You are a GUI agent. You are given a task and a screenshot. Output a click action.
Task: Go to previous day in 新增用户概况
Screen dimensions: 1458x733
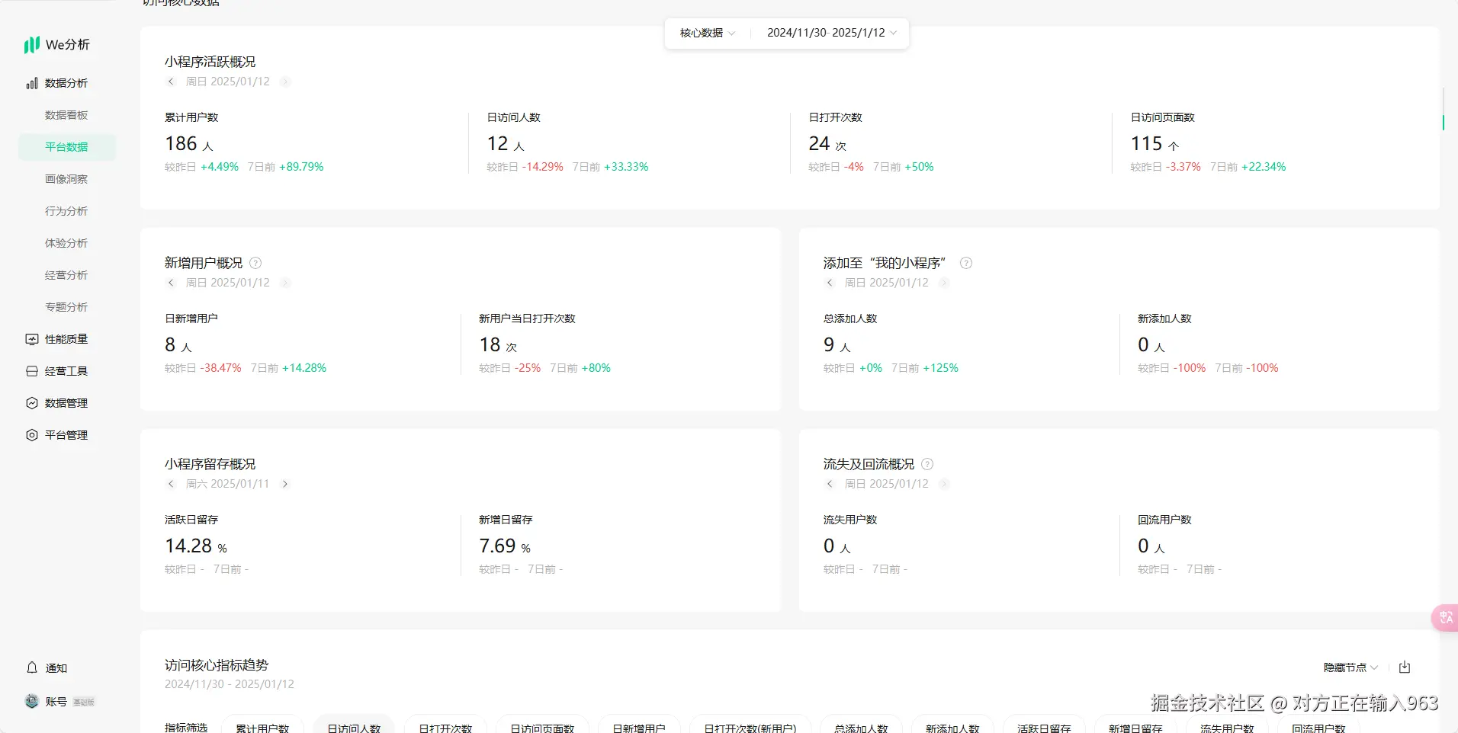[x=171, y=283]
